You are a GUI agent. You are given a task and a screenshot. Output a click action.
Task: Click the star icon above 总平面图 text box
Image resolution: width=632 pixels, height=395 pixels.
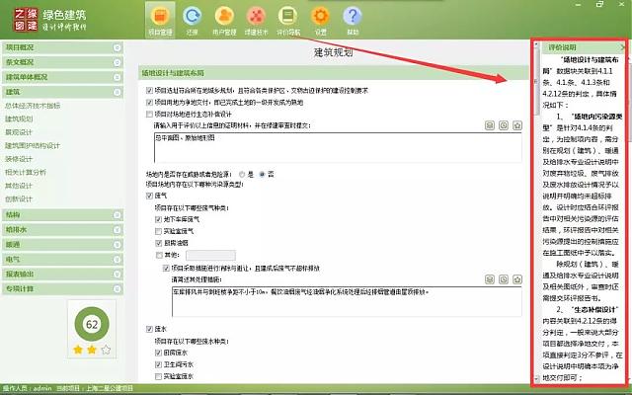[x=517, y=125]
